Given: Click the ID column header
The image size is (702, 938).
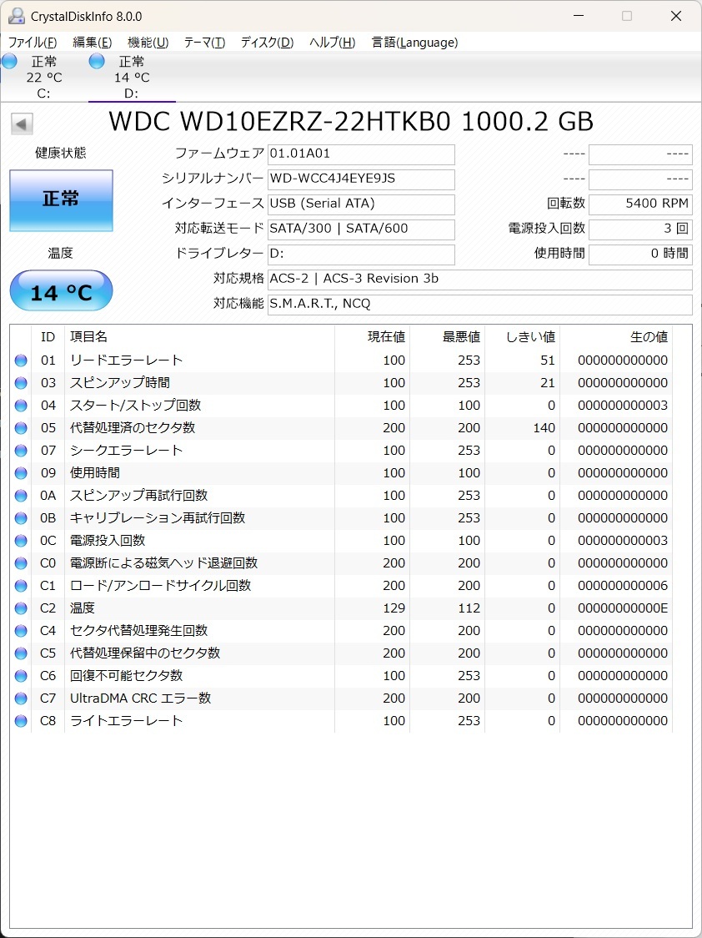Looking at the screenshot, I should (48, 337).
